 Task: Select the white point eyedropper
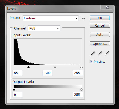click(x=107, y=53)
